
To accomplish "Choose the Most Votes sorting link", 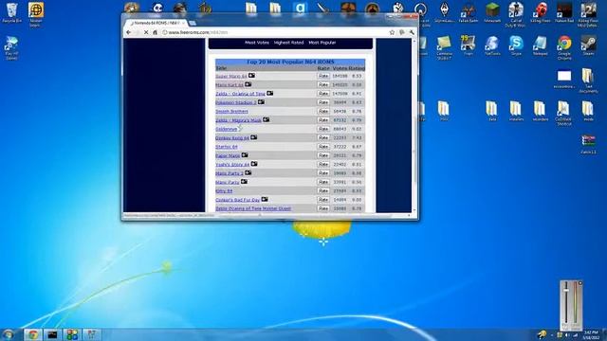I will pyautogui.click(x=257, y=43).
